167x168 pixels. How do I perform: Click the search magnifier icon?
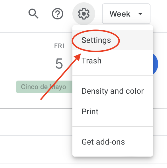[x=33, y=14]
